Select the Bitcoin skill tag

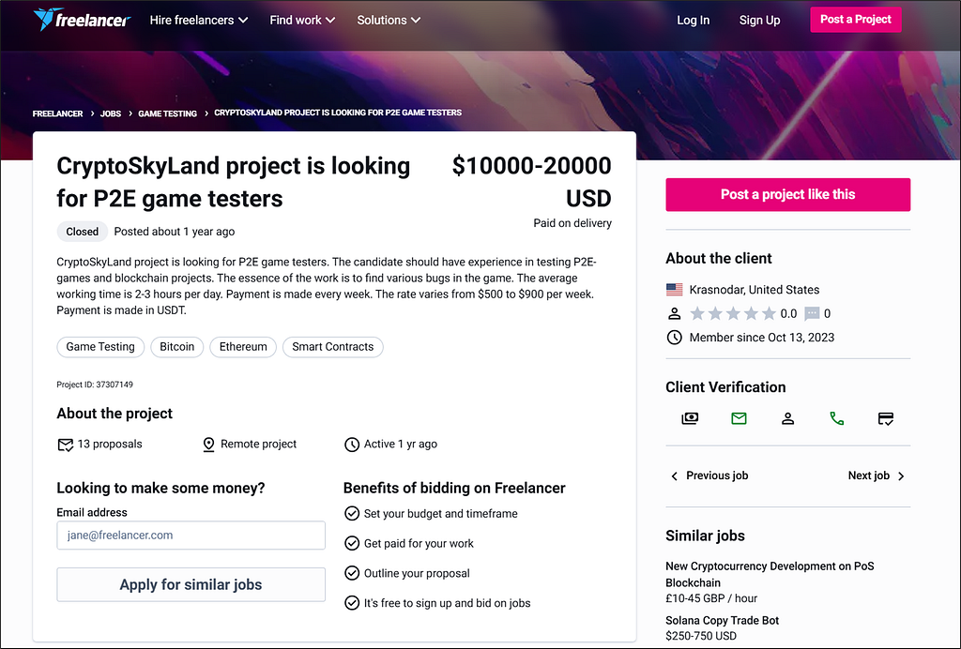tap(177, 347)
